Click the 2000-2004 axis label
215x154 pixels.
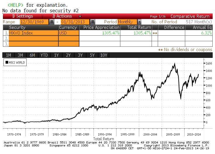coord(150,134)
